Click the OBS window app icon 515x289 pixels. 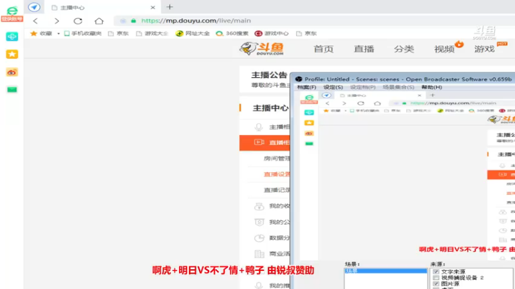coord(299,79)
